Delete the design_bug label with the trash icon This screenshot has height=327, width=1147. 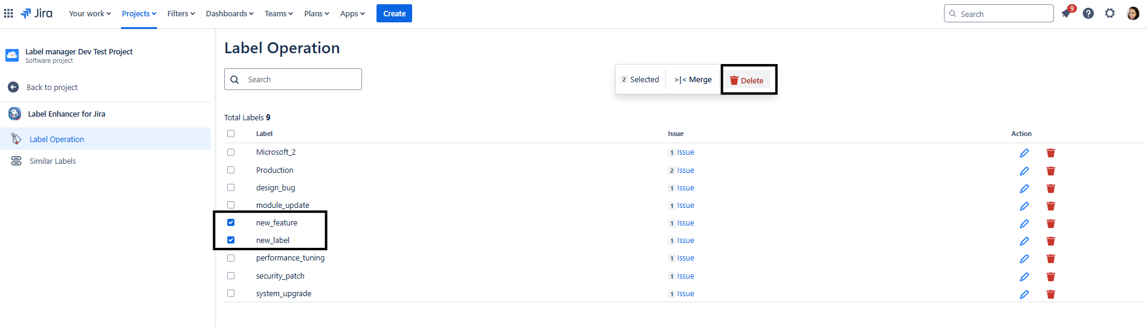pos(1051,189)
